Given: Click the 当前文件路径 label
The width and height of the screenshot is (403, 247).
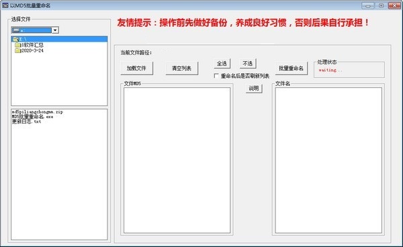Looking at the screenshot, I should pos(136,52).
